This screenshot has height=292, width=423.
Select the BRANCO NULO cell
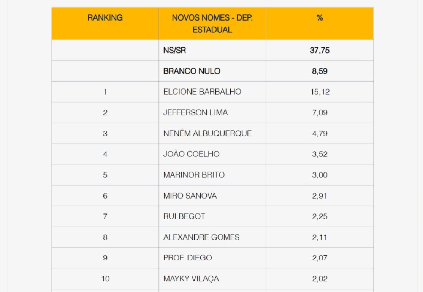click(x=192, y=71)
